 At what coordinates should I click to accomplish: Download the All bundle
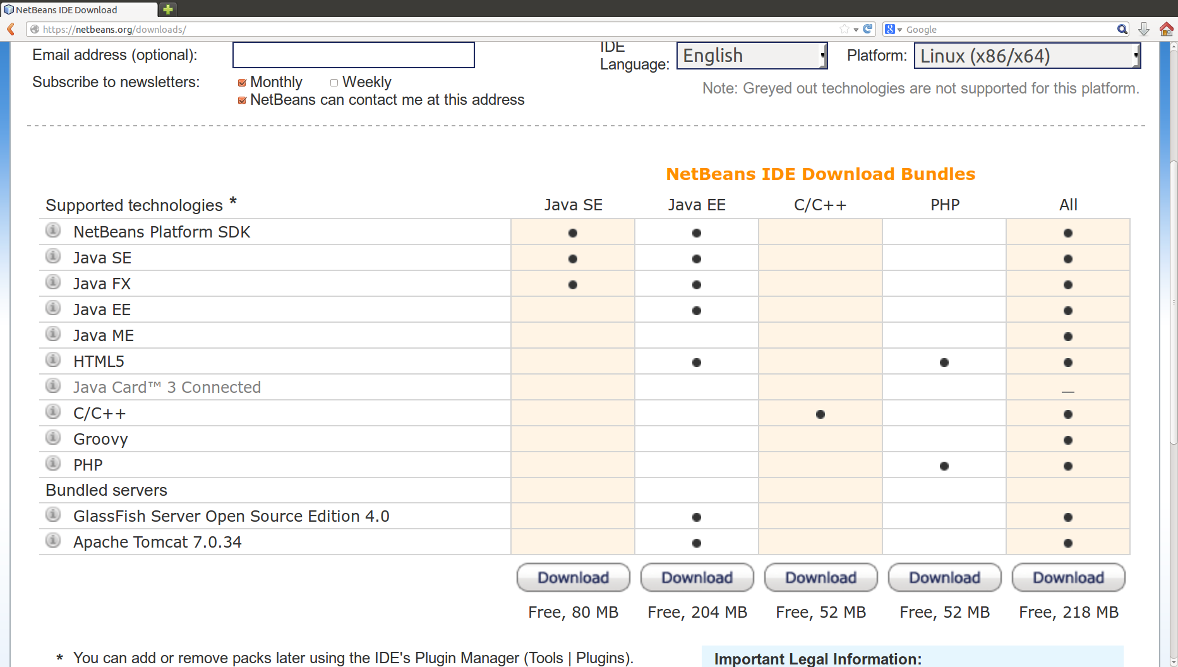[x=1069, y=577]
